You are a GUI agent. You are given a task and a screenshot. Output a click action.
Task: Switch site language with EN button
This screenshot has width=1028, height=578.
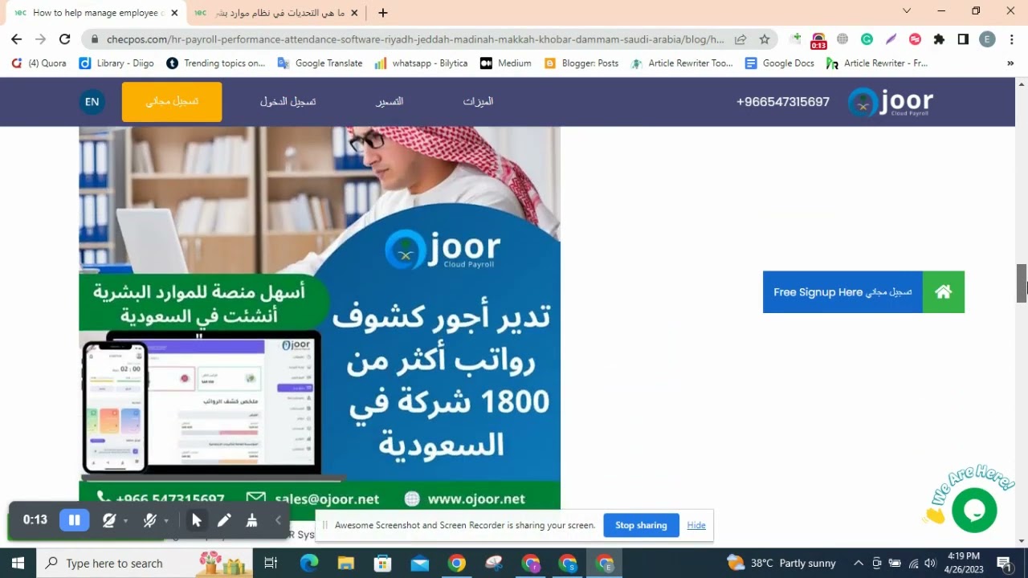pyautogui.click(x=92, y=102)
